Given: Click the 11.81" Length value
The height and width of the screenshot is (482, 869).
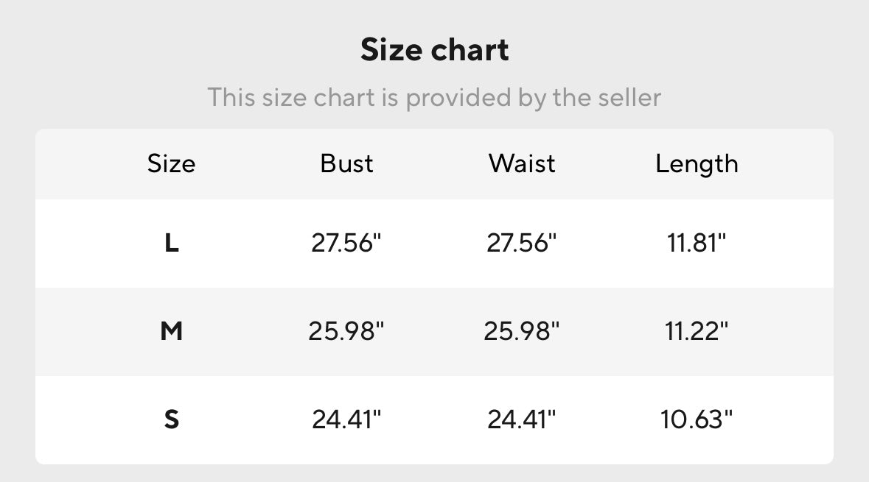Looking at the screenshot, I should click(x=697, y=243).
